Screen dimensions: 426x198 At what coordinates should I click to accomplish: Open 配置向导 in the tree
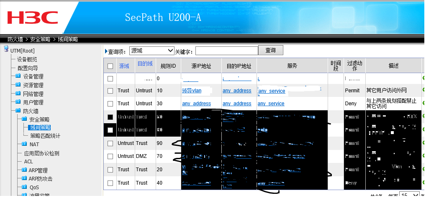pyautogui.click(x=28, y=68)
